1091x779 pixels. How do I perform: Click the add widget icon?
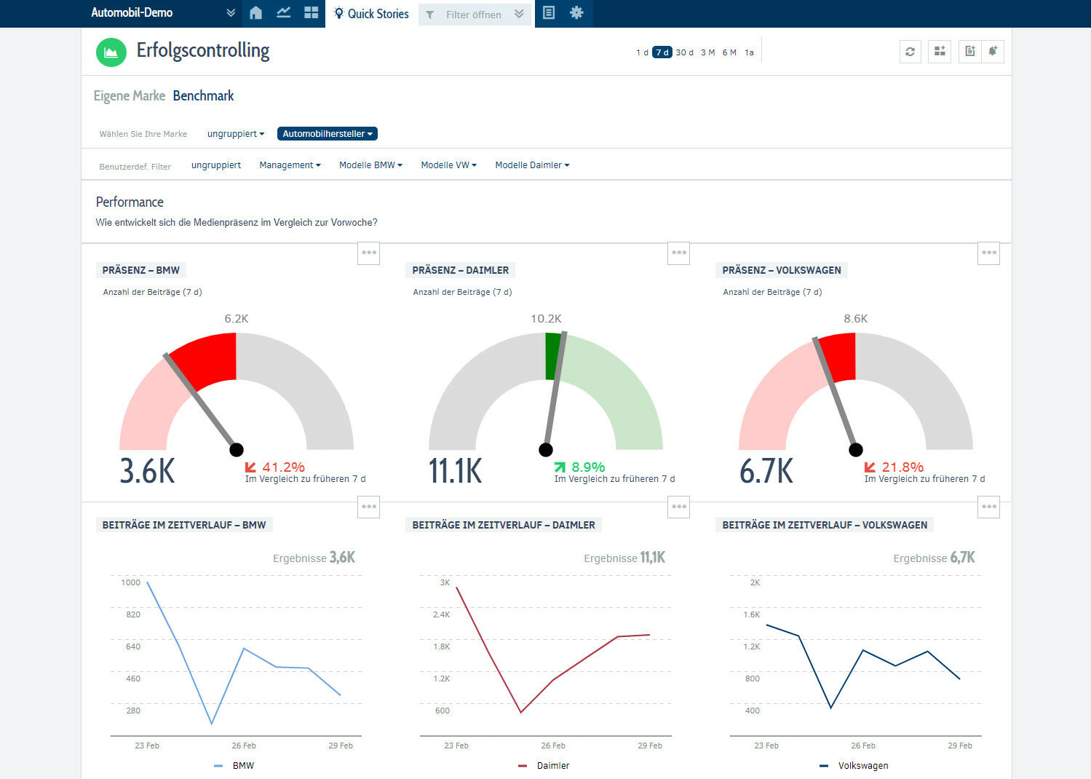(x=940, y=52)
